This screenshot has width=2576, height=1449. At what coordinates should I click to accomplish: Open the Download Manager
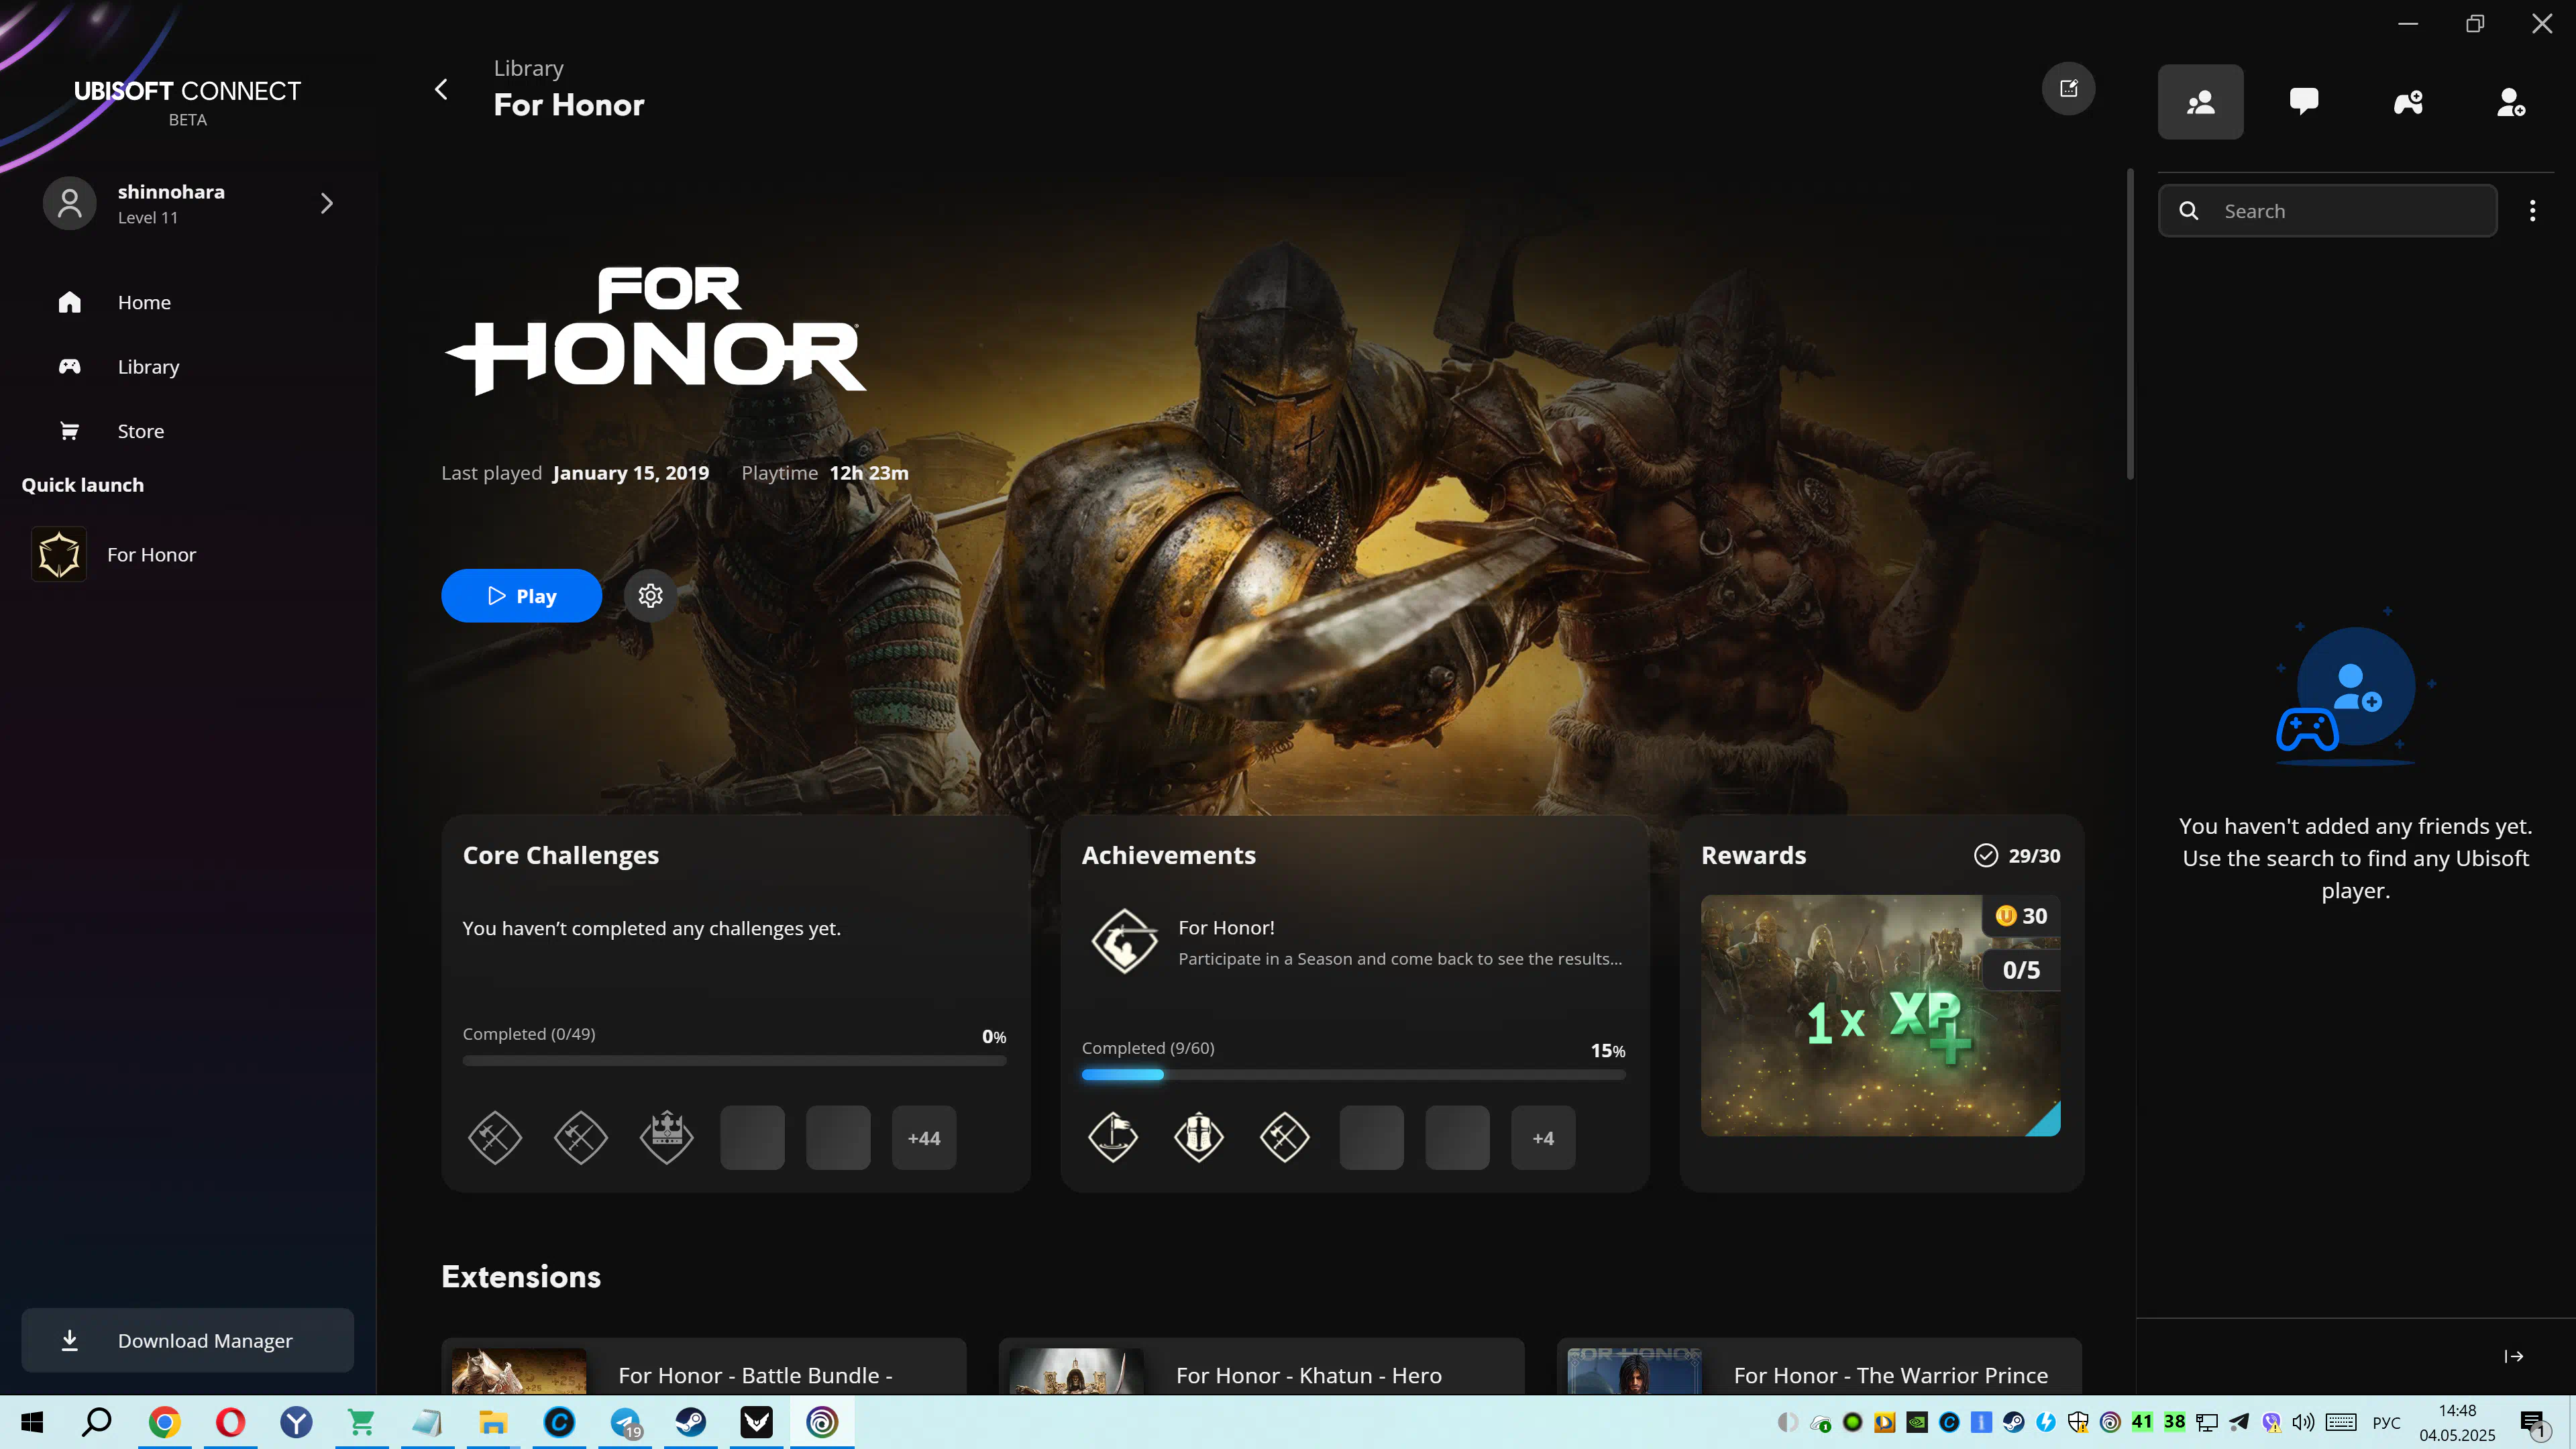point(187,1340)
